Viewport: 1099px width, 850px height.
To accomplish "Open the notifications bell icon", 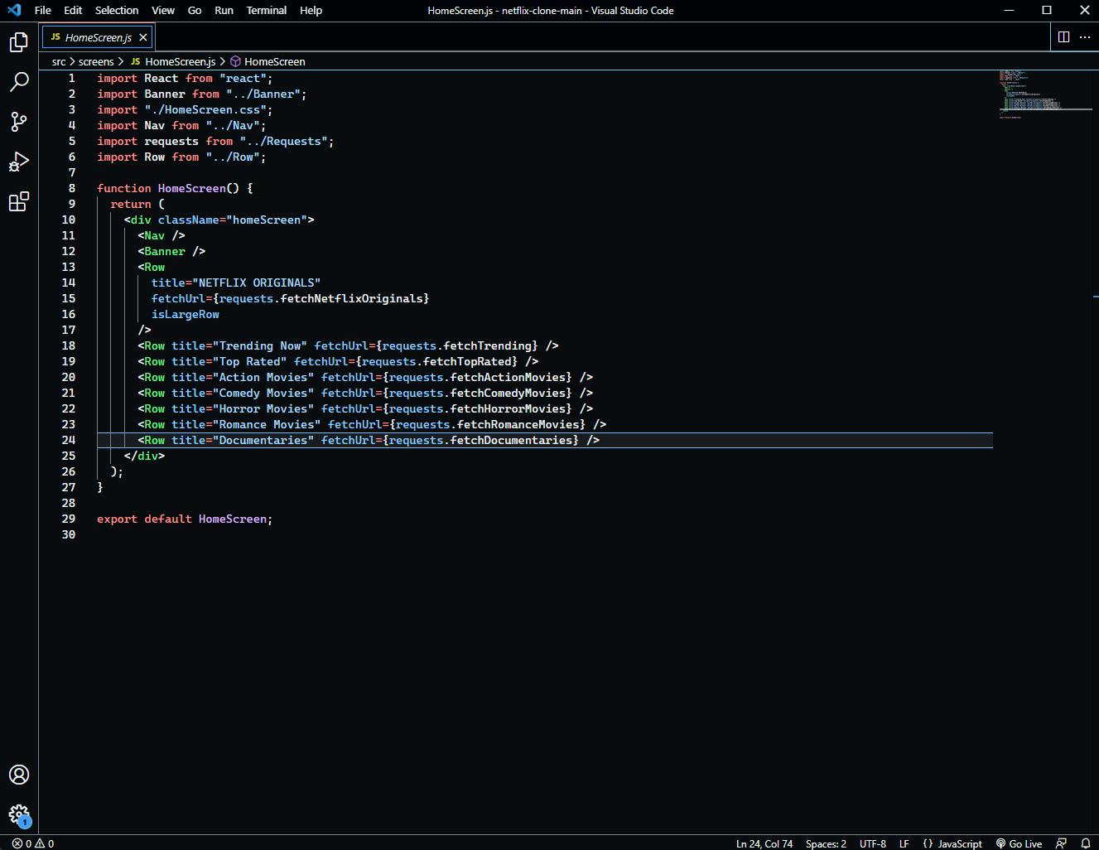I will point(1086,843).
